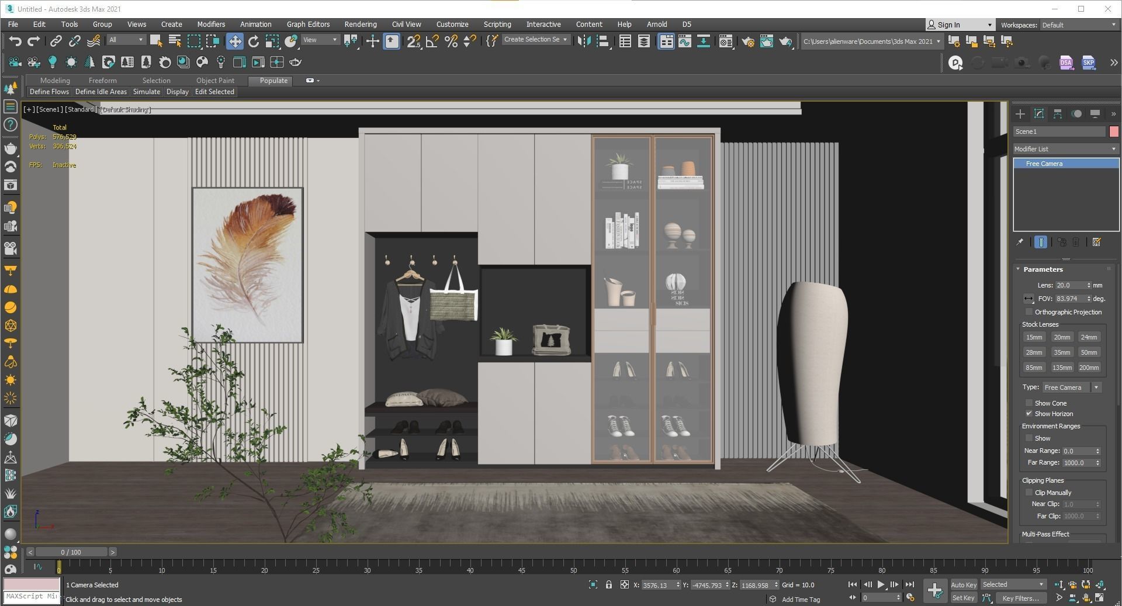Open the Layer Explorer from toolbar
The image size is (1122, 606).
pyautogui.click(x=644, y=41)
